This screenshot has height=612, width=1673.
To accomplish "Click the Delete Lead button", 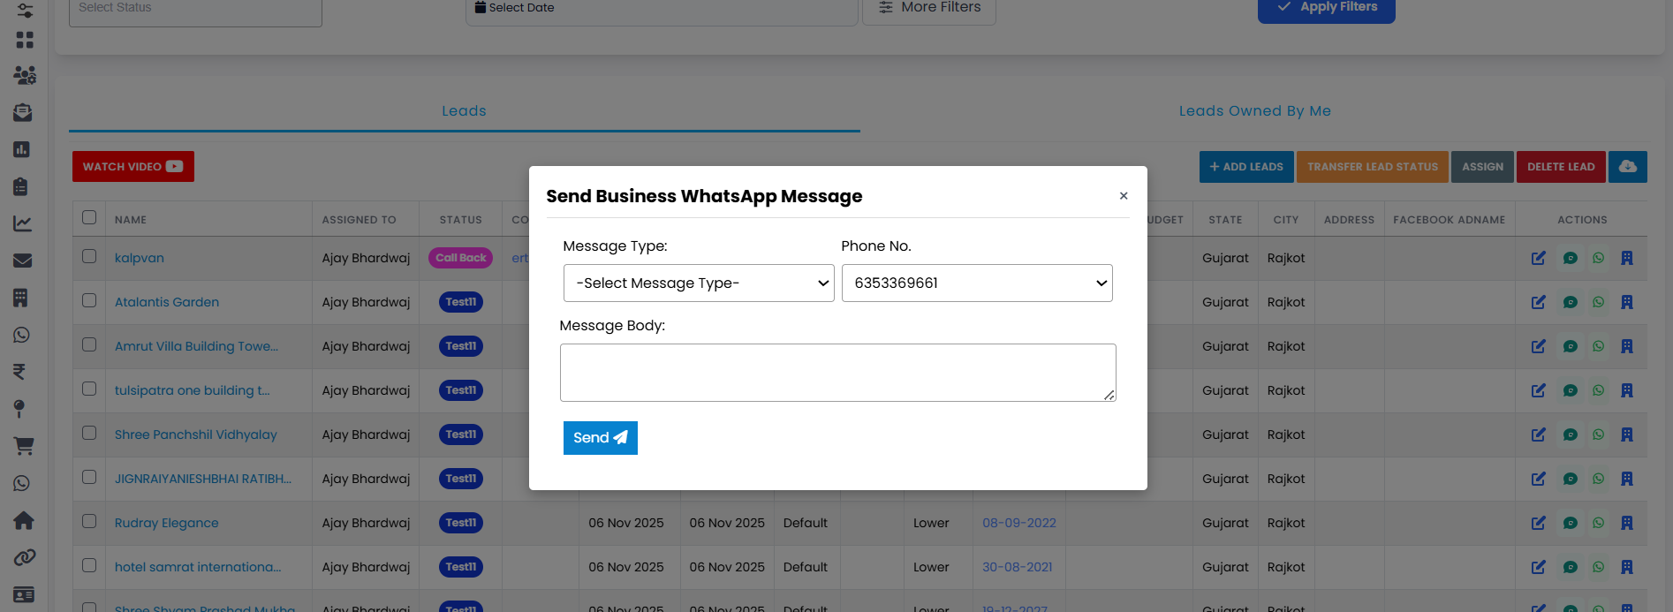I will click(1561, 167).
